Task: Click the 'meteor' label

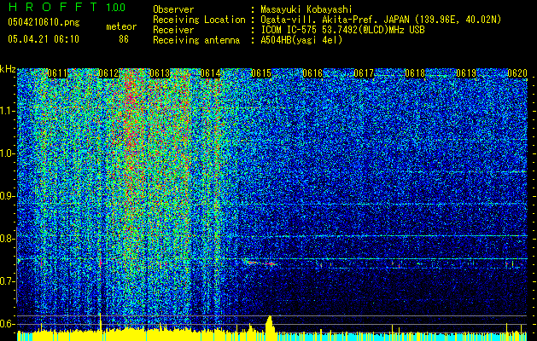Action: (121, 26)
